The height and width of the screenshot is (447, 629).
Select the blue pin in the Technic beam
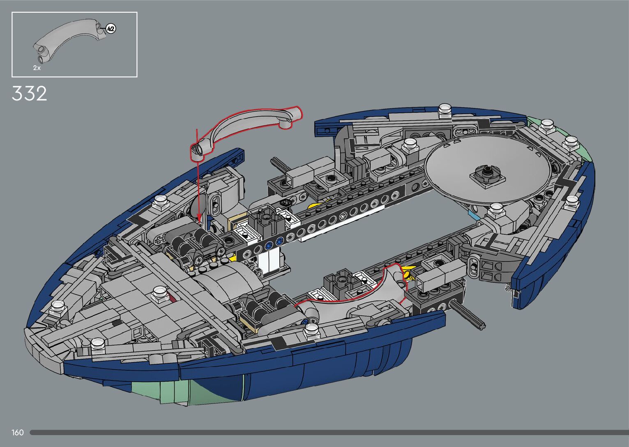point(269,245)
